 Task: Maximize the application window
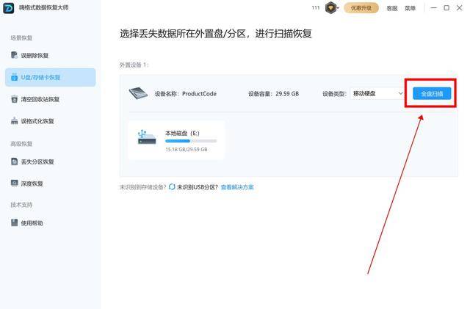(x=446, y=8)
